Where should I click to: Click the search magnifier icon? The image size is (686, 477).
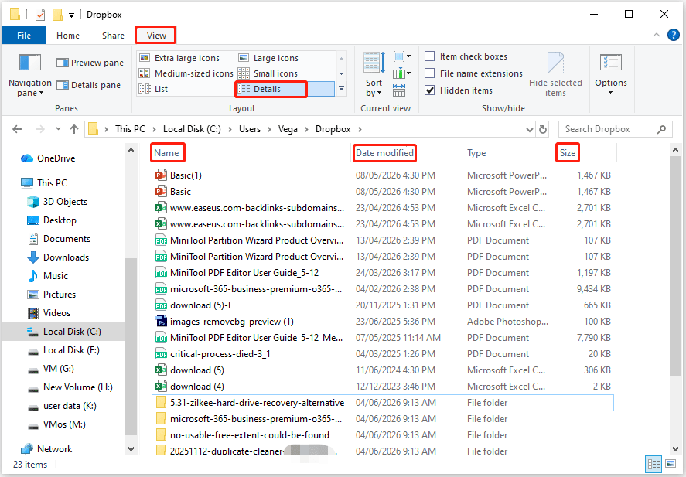click(x=661, y=129)
